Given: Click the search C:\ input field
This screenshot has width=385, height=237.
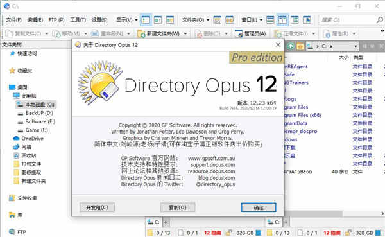Looking at the screenshot, I should 347,20.
